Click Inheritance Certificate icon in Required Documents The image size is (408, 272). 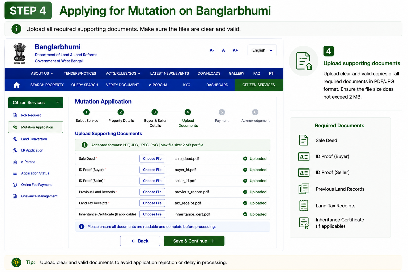[x=304, y=223]
